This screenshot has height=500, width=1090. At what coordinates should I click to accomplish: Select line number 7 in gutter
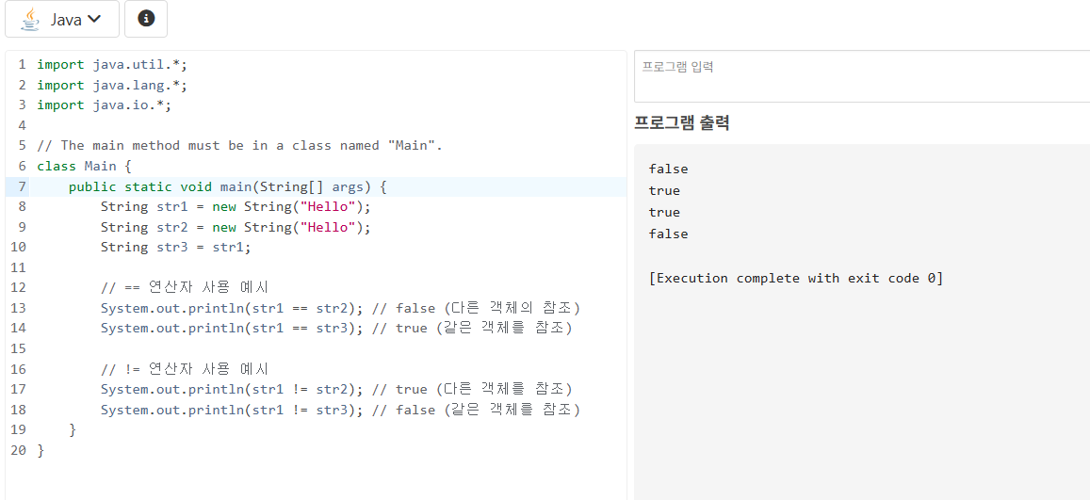click(23, 186)
